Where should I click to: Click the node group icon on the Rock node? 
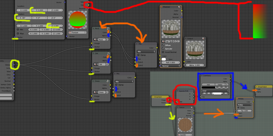click(108, 28)
